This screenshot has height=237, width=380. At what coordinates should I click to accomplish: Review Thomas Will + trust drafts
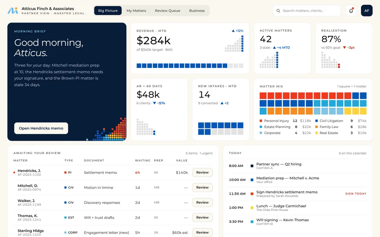coord(202,217)
